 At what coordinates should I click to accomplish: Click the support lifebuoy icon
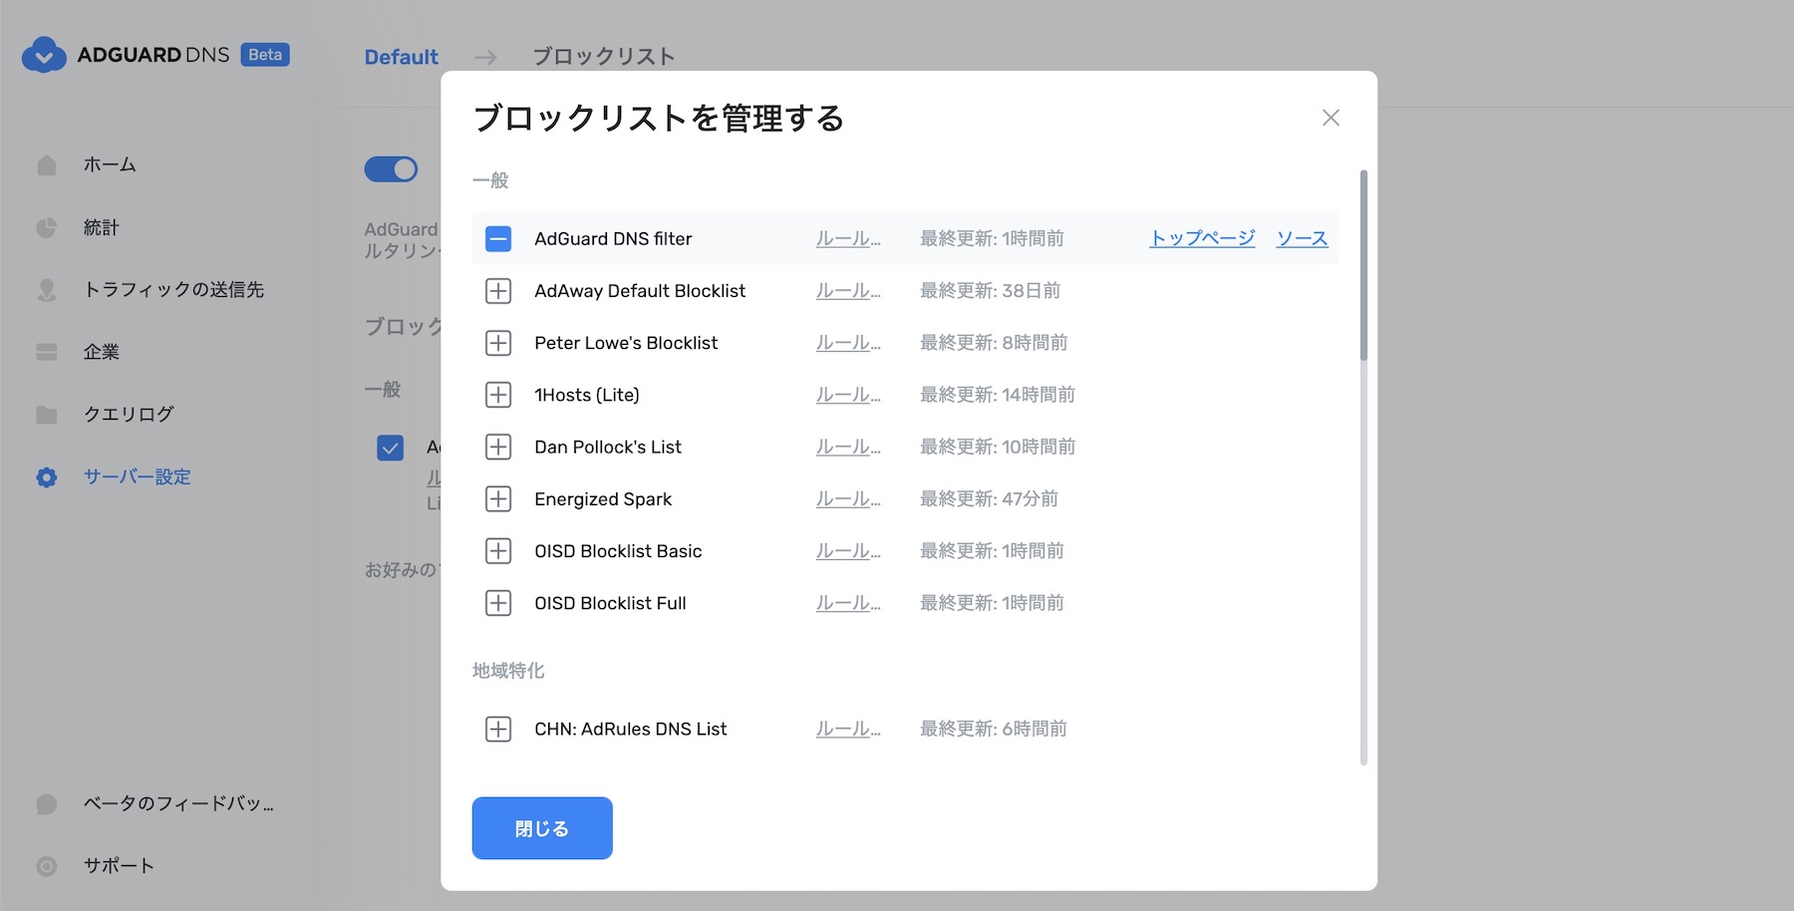47,865
